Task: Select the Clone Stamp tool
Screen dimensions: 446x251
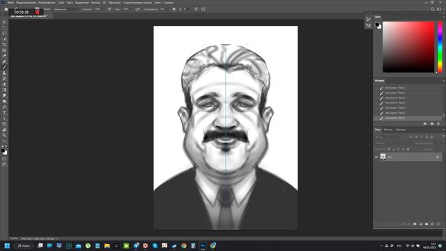Action: tap(4, 73)
